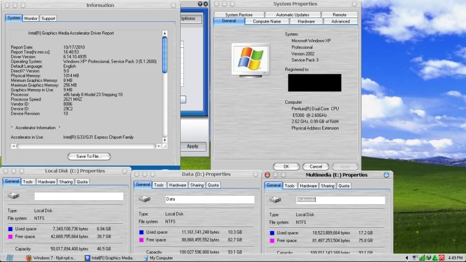Image resolution: width=466 pixels, height=262 pixels.
Task: Click blue Used space swatch in C: Properties
Action: pos(10,229)
